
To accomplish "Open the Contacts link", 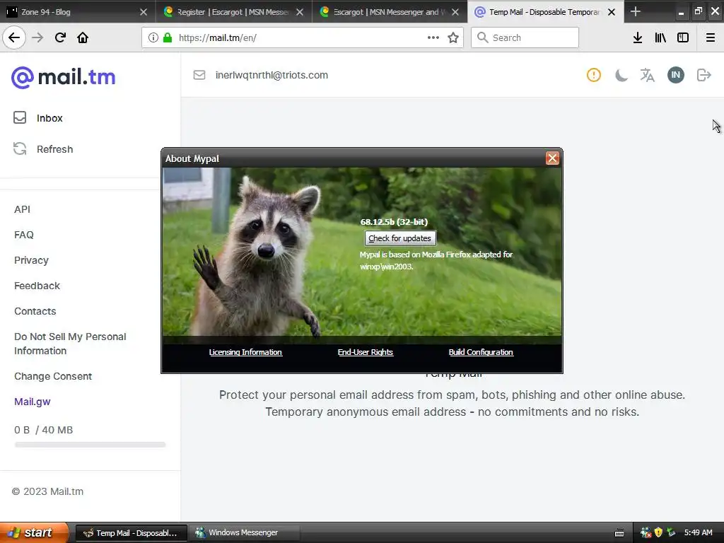I will (35, 311).
